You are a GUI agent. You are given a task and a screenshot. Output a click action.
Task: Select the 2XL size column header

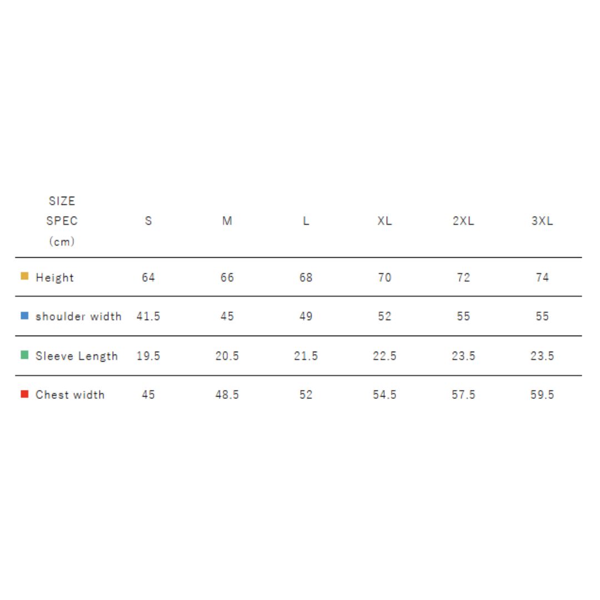[x=463, y=221]
